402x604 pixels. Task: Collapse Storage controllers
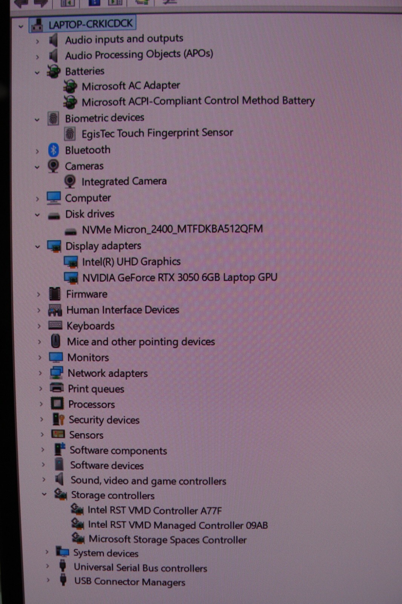(44, 495)
